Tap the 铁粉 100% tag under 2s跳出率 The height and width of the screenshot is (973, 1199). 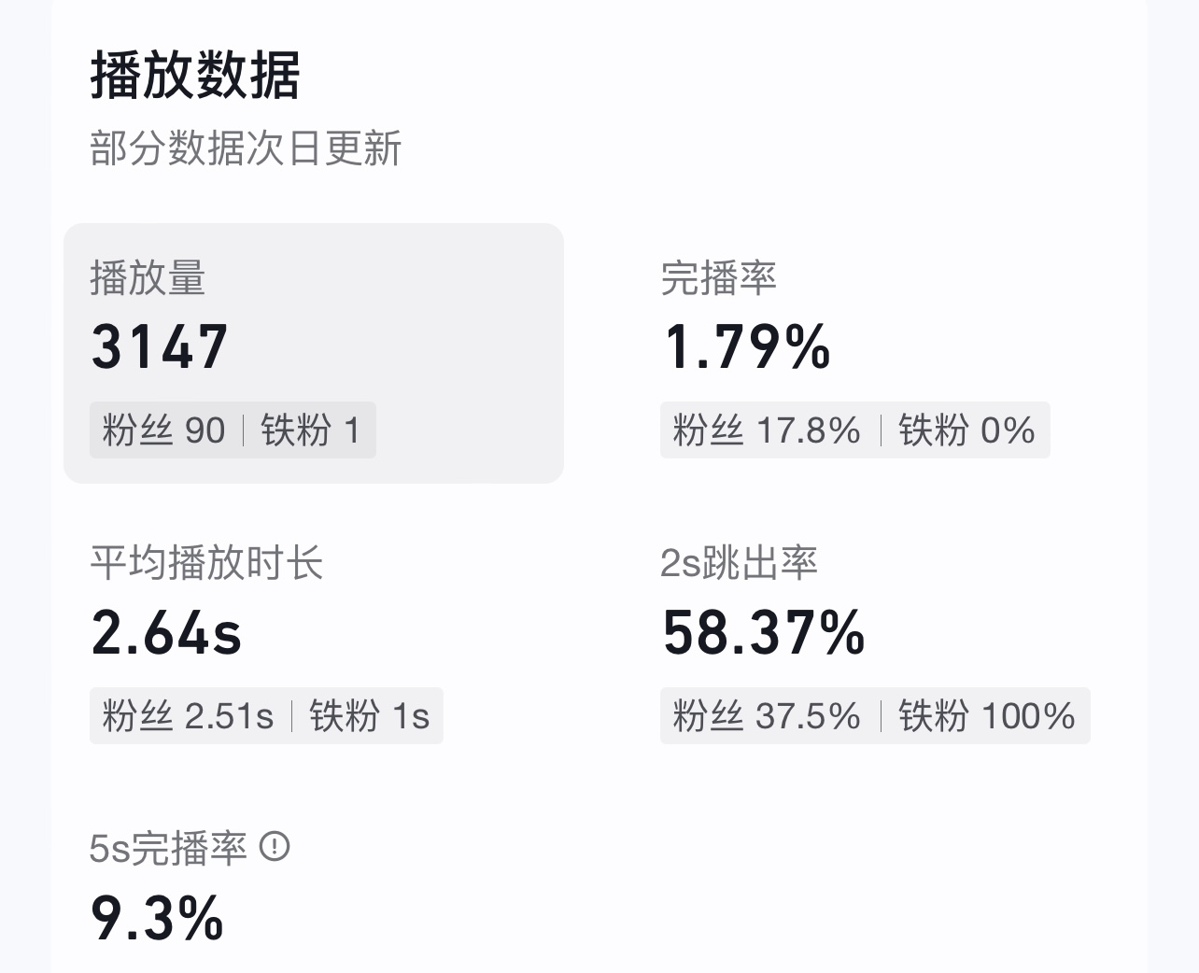[986, 716]
